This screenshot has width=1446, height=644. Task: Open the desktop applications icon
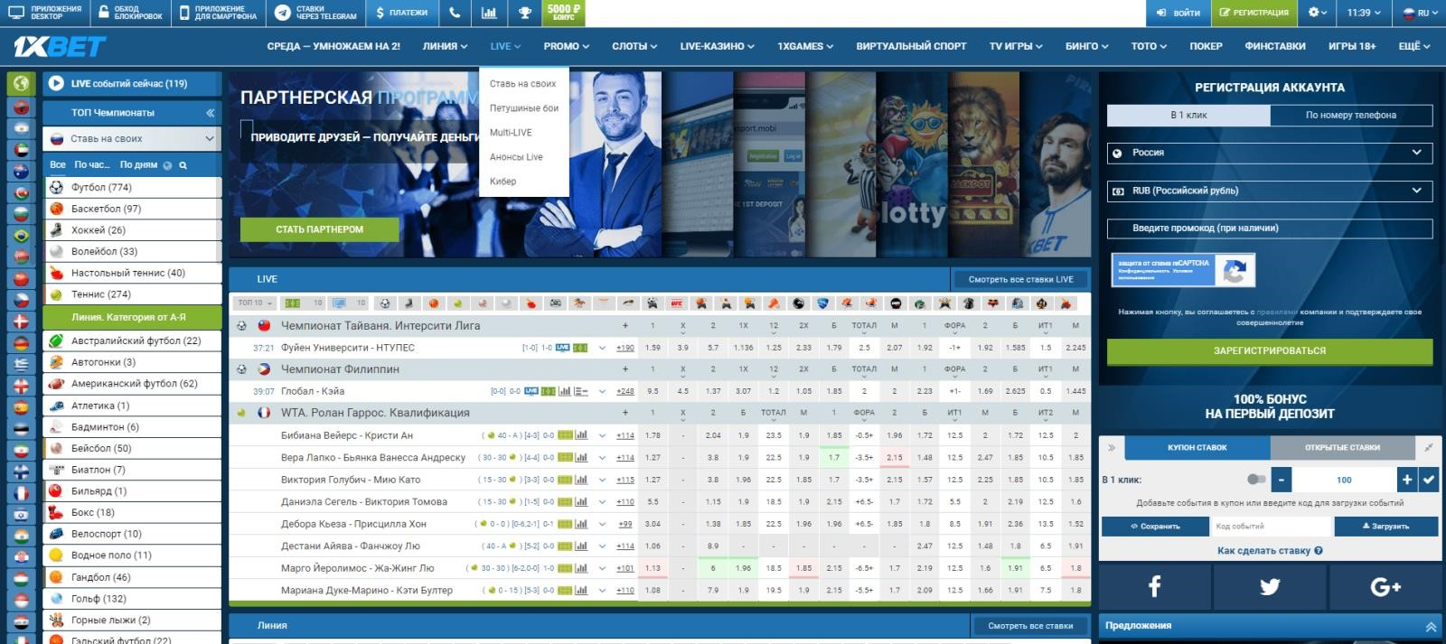coord(14,13)
